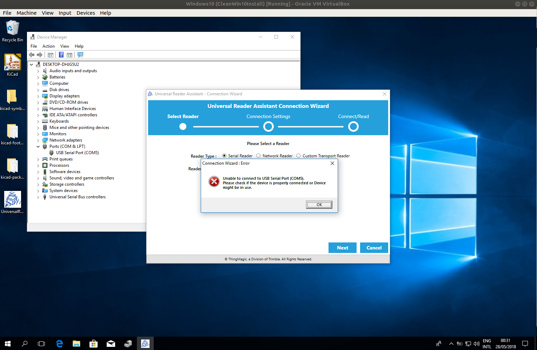Select the Print queues tree entry
This screenshot has width=537, height=350.
61,159
